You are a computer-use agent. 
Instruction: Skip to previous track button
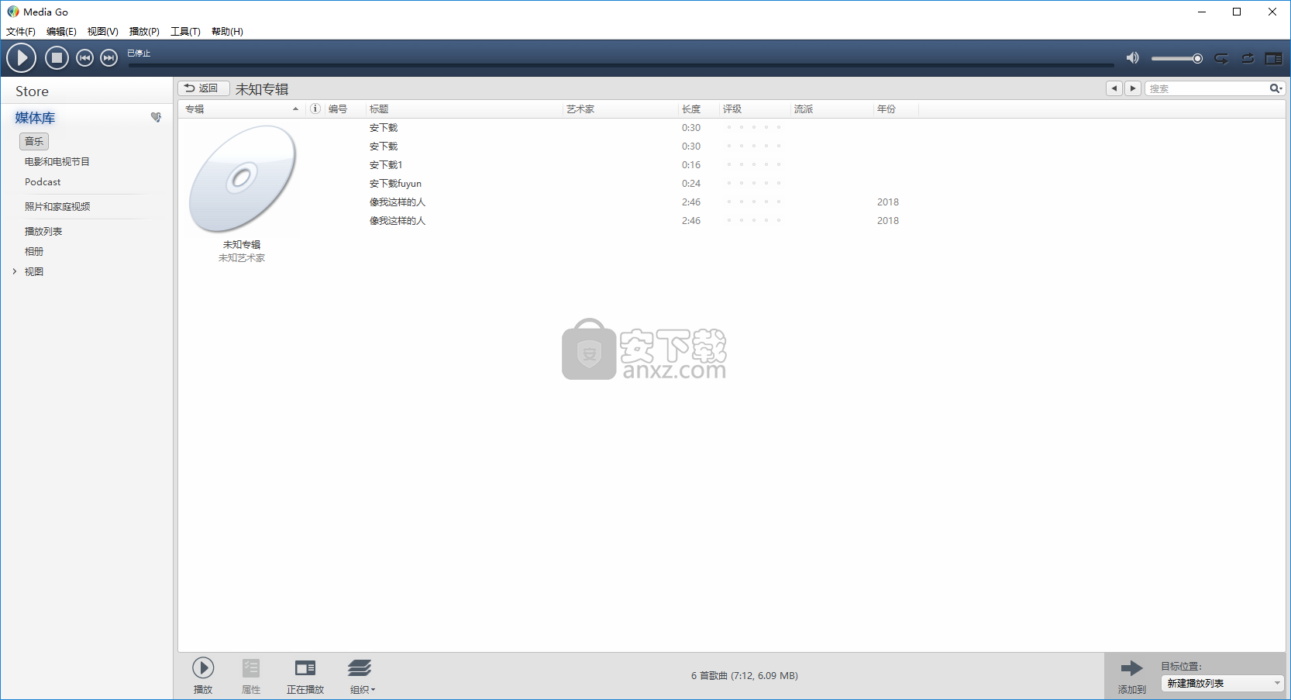click(84, 58)
